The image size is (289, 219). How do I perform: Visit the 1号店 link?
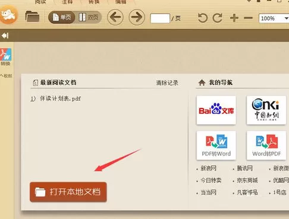[x=279, y=192]
